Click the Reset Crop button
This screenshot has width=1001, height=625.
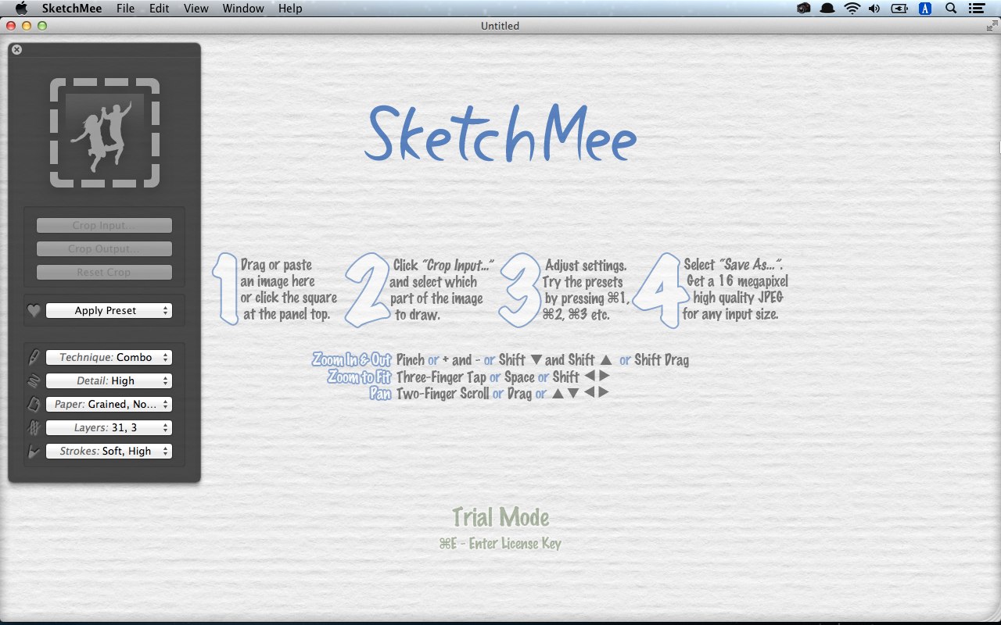click(x=104, y=272)
